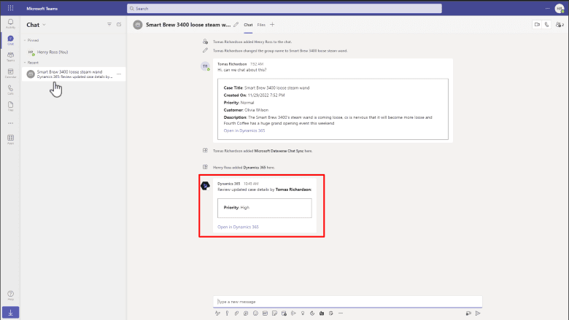Open the Files section in the sidebar
Viewport: 569px width, 320px height.
point(10,106)
